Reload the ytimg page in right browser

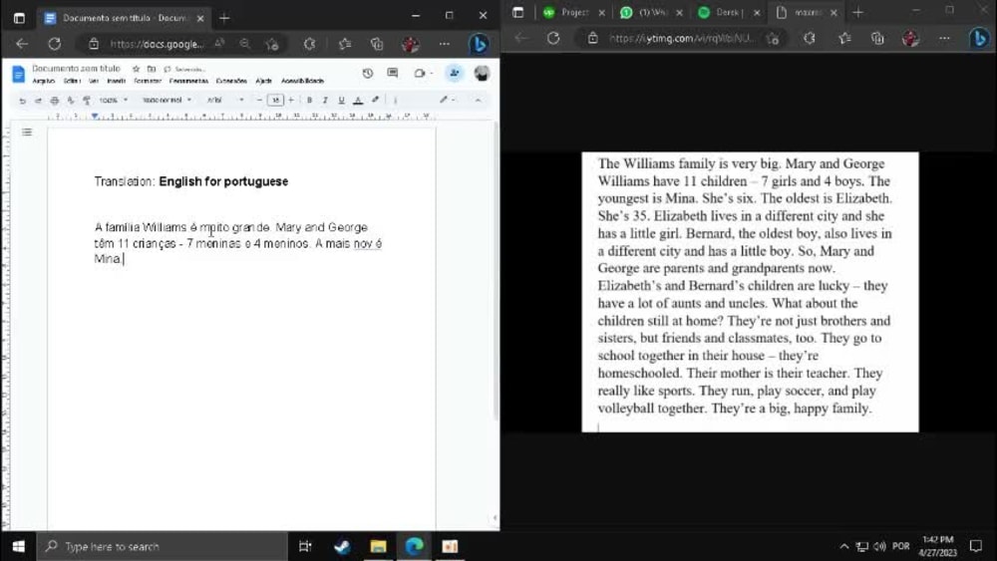pyautogui.click(x=553, y=38)
